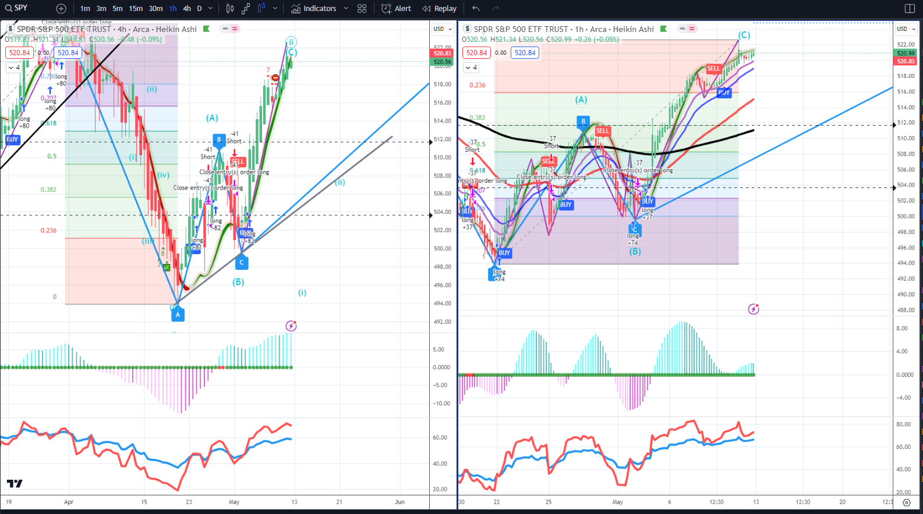The height and width of the screenshot is (514, 923).
Task: Click the blue A pivot marker on 4h chart
Action: point(178,315)
